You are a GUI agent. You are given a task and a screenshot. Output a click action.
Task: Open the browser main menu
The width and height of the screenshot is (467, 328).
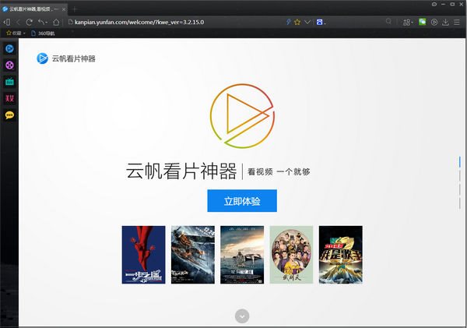(x=457, y=22)
